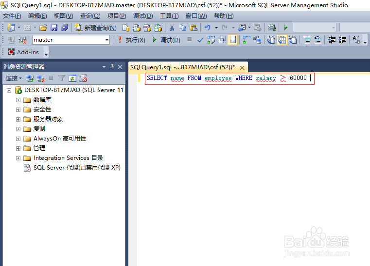This screenshot has width=370, height=266.
Task: Click the Change Connection icon
Action: 22,40
